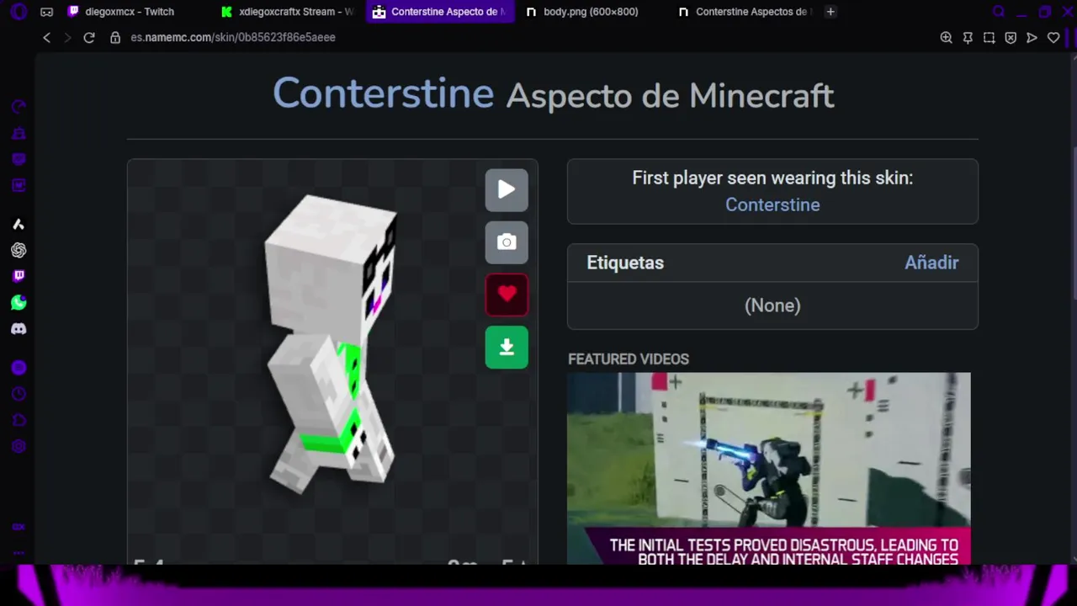Open the Opera menu logo
This screenshot has height=606, width=1077.
click(x=19, y=12)
